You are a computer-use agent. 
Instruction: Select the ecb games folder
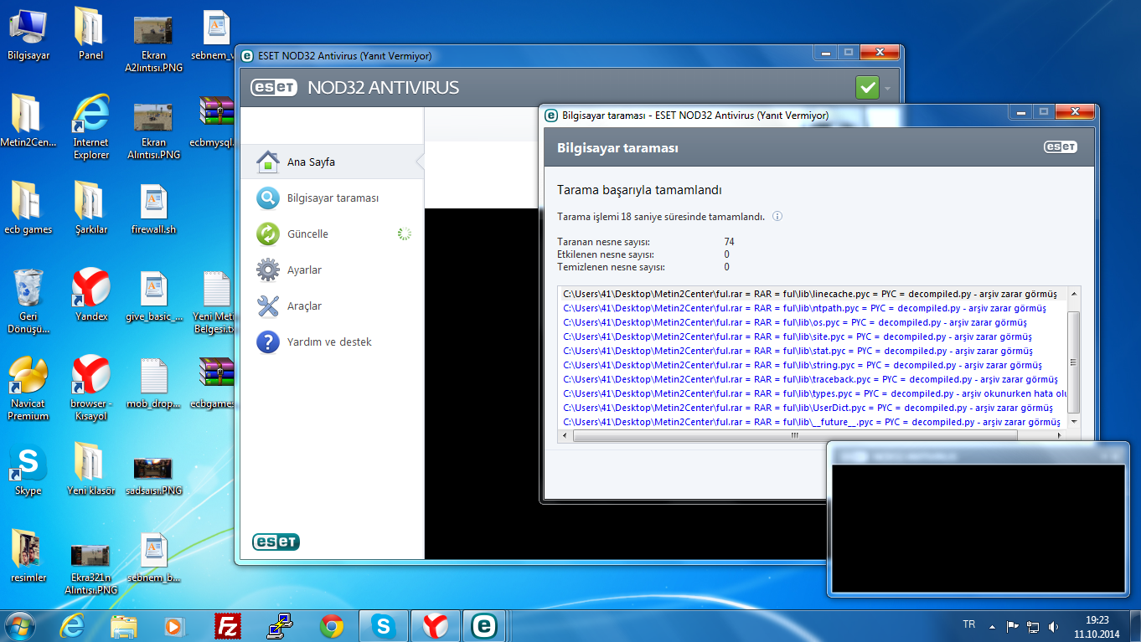[x=28, y=208]
